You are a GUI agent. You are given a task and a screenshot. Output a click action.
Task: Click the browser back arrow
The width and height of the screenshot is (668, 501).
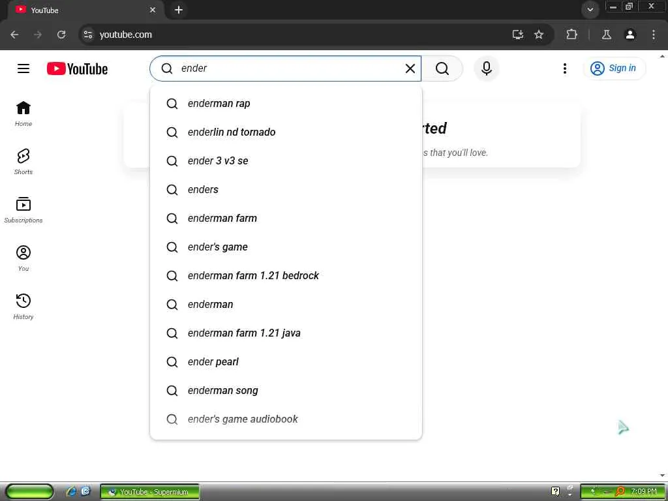point(14,35)
